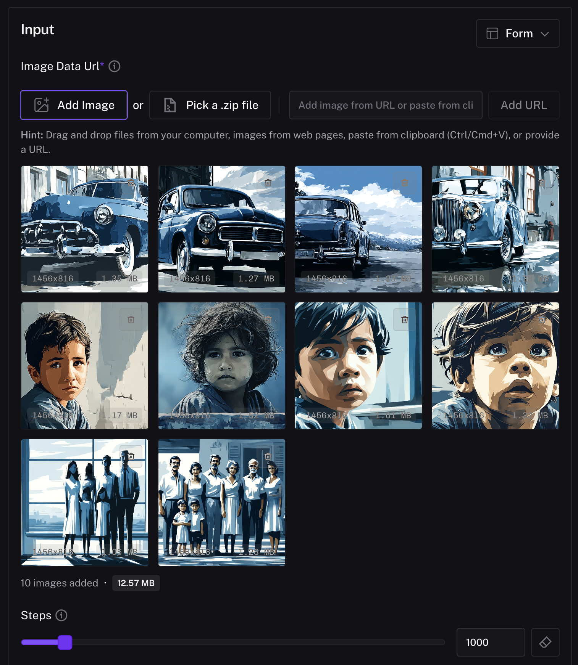This screenshot has height=665, width=578.
Task: Click the Steps slider handle
Action: (x=65, y=642)
